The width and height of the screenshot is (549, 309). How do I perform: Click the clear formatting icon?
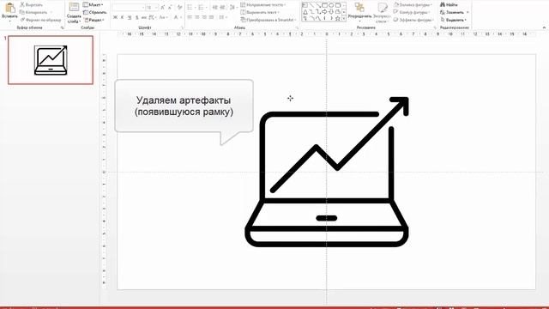(179, 8)
